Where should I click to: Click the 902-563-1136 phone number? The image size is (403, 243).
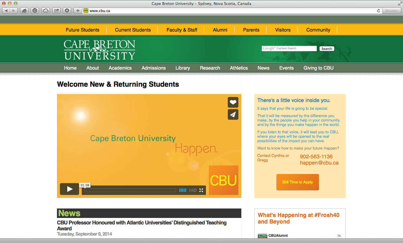click(316, 157)
